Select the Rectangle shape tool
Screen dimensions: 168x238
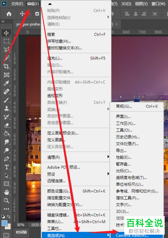pos(6,184)
